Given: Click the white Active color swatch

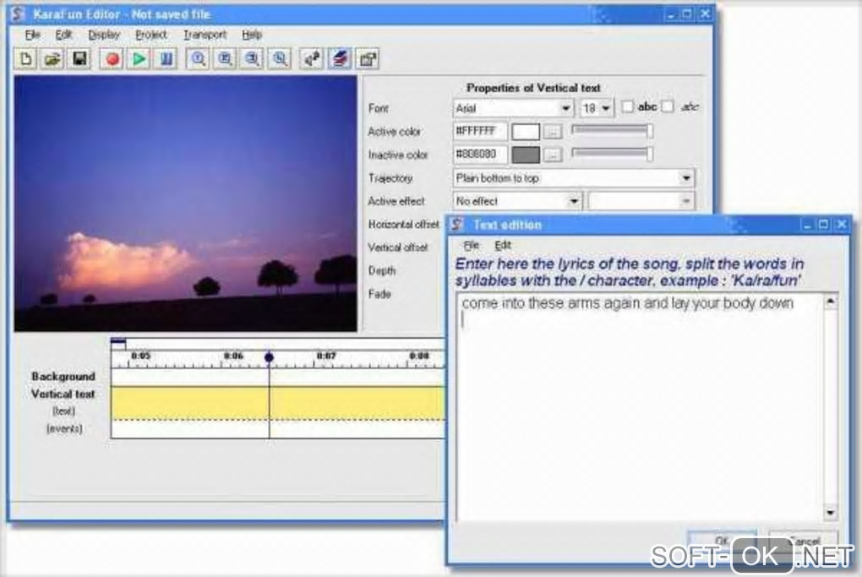Looking at the screenshot, I should 526,132.
